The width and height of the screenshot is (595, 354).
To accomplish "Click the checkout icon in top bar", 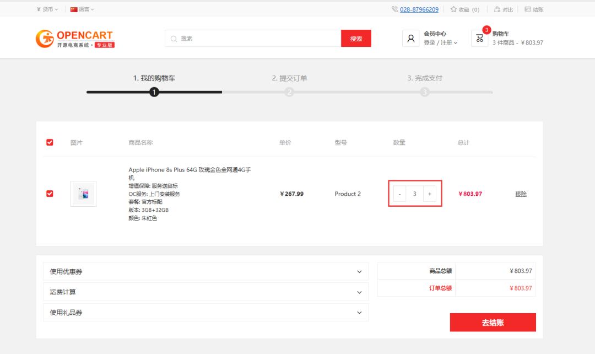I will click(528, 9).
